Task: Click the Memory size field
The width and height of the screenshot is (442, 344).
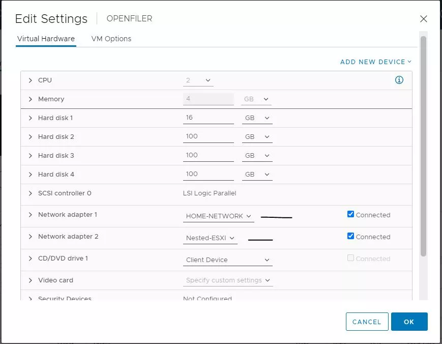Action: point(209,99)
